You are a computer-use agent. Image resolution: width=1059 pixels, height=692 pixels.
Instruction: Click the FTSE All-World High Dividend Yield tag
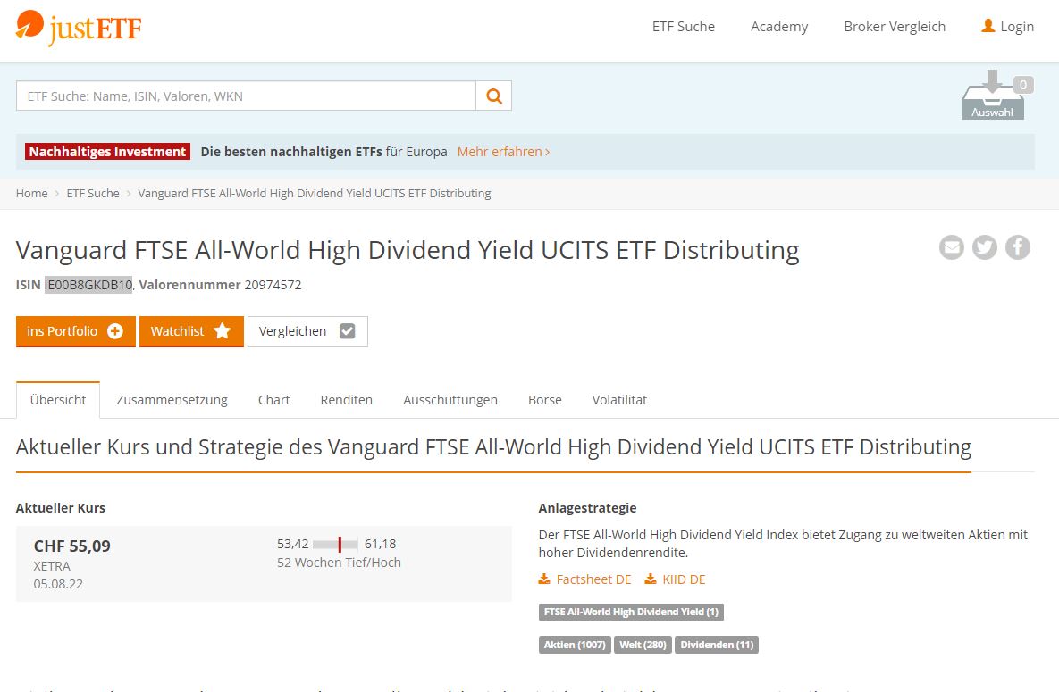pyautogui.click(x=632, y=613)
